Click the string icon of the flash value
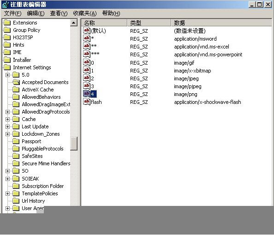Viewport: 274px width, 235px height. pyautogui.click(x=87, y=102)
